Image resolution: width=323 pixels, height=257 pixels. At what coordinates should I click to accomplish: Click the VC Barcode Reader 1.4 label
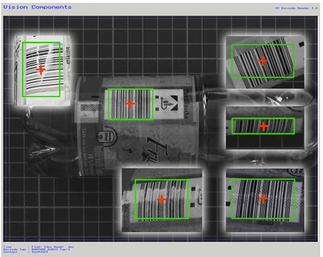296,8
